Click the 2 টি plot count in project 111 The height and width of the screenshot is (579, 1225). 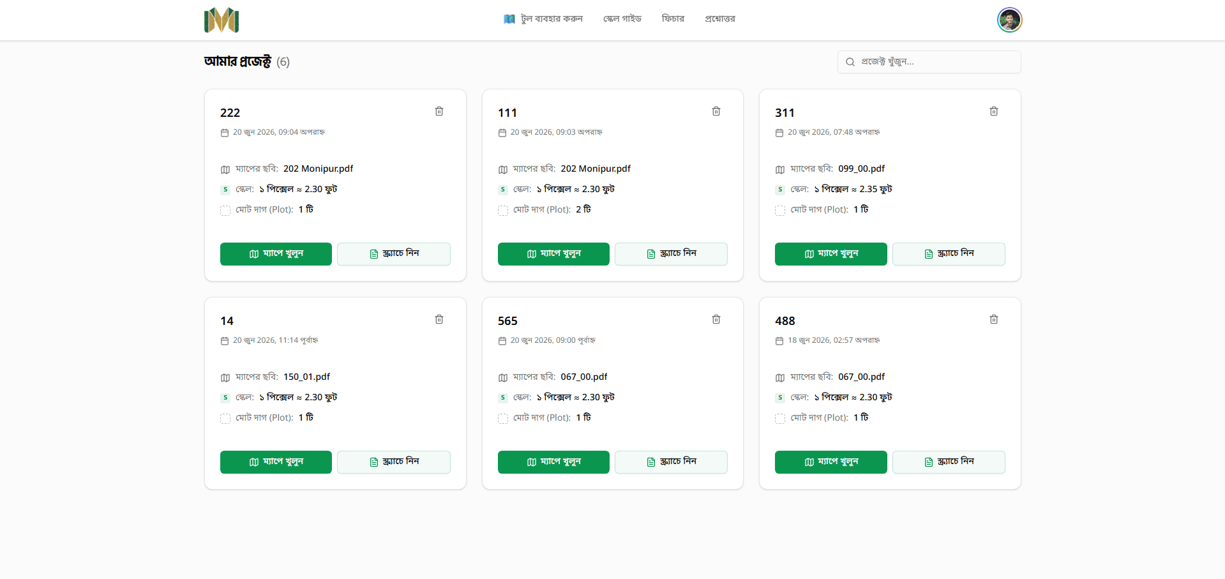click(583, 209)
